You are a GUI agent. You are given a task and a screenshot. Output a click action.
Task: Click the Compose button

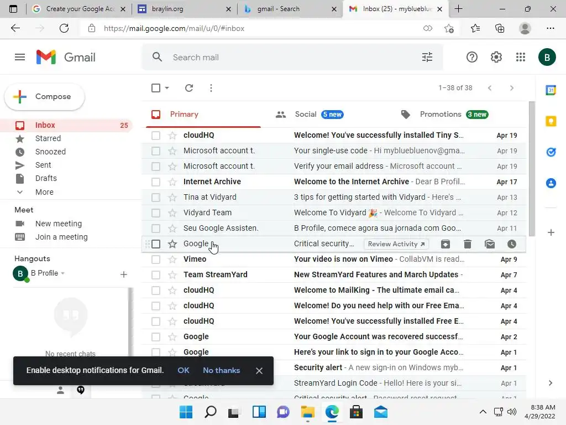[x=44, y=96]
